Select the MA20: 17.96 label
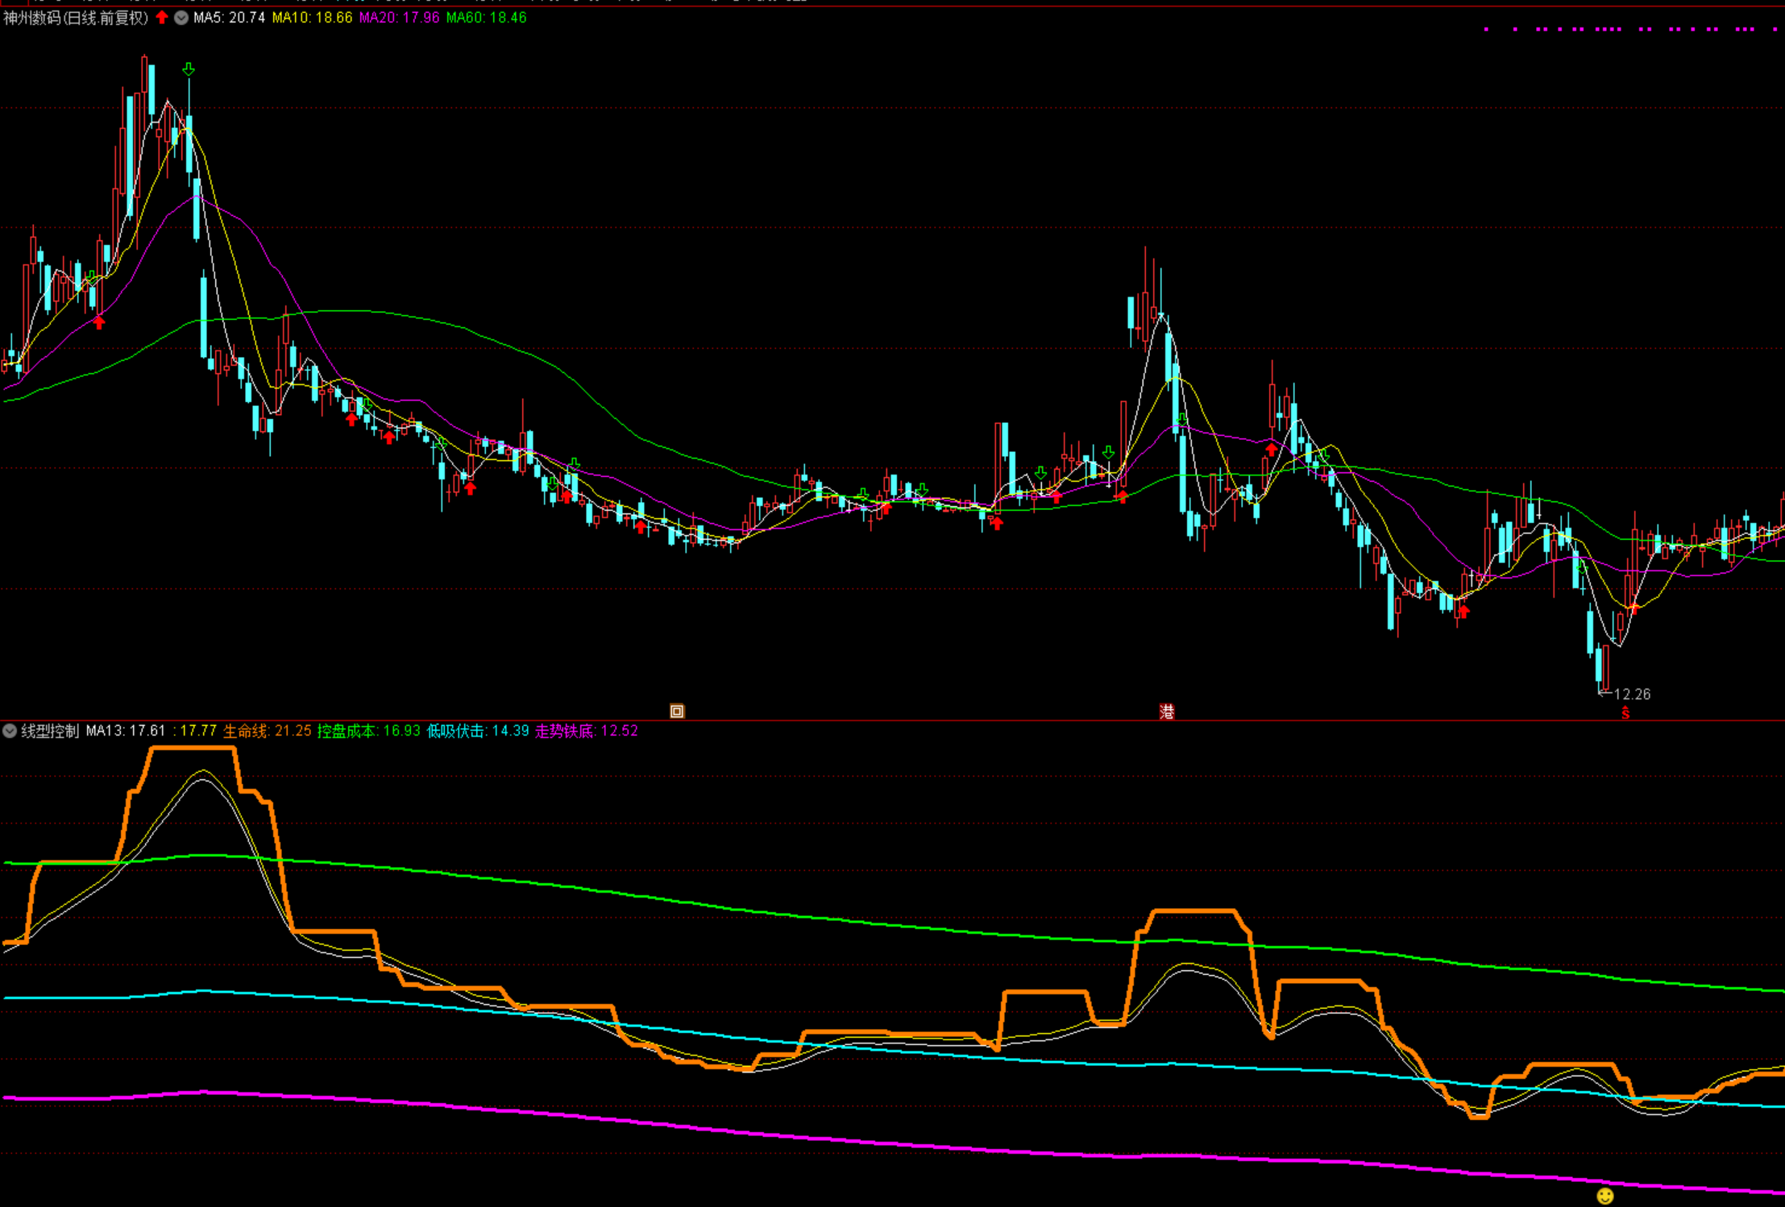 [399, 18]
